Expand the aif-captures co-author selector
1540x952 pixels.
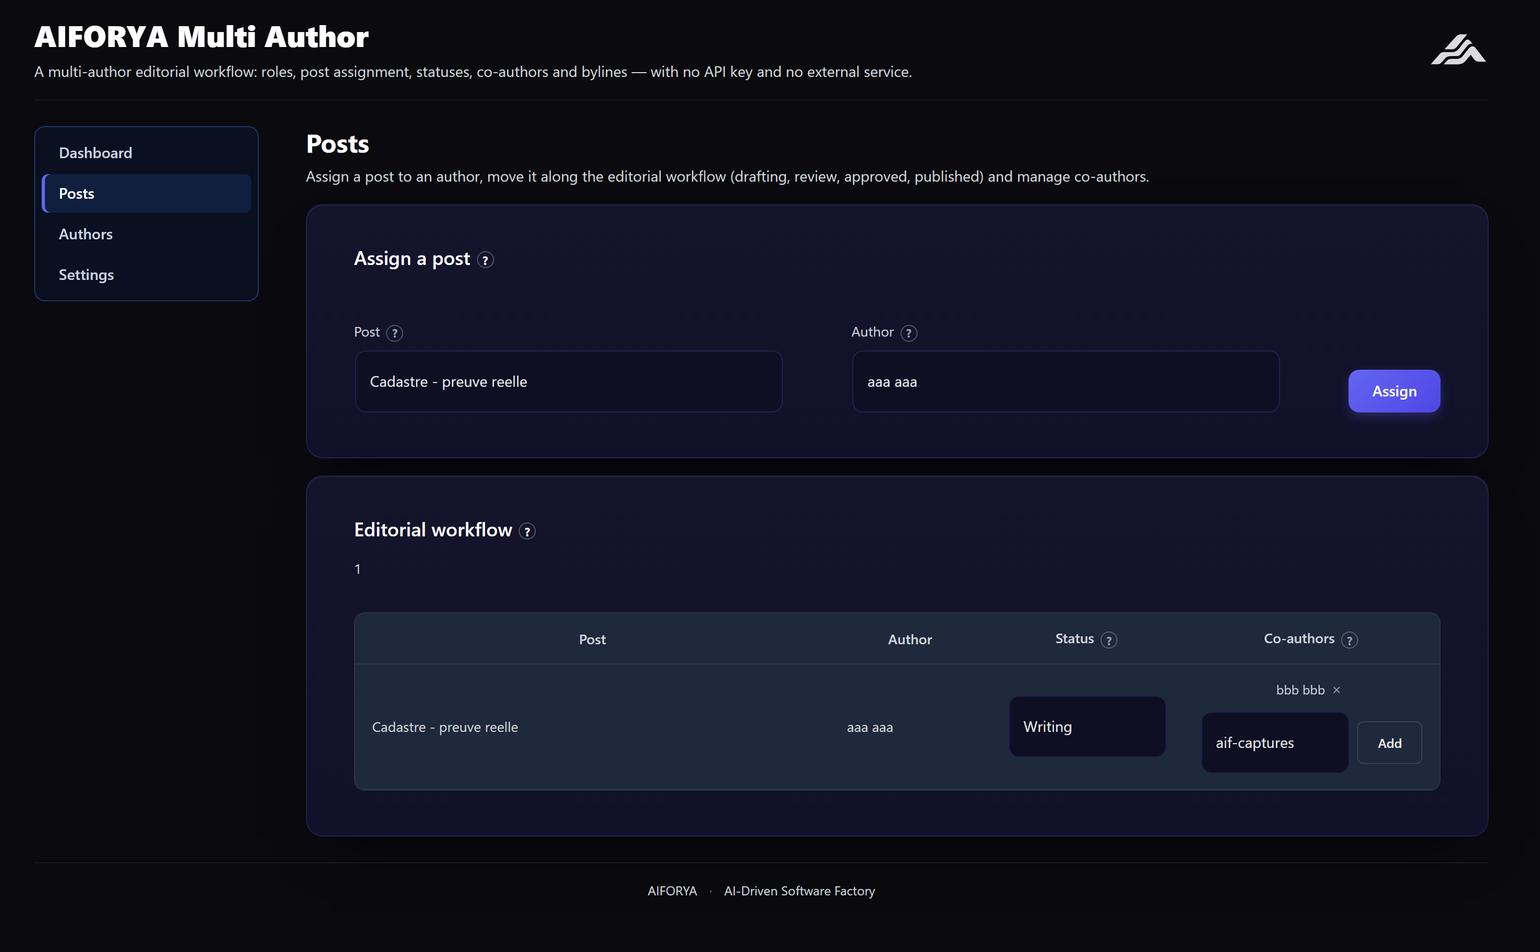1275,743
